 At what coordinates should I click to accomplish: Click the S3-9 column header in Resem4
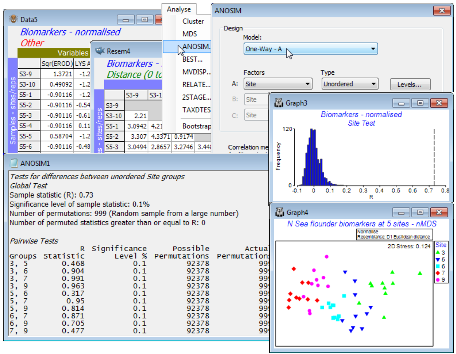[136, 95]
